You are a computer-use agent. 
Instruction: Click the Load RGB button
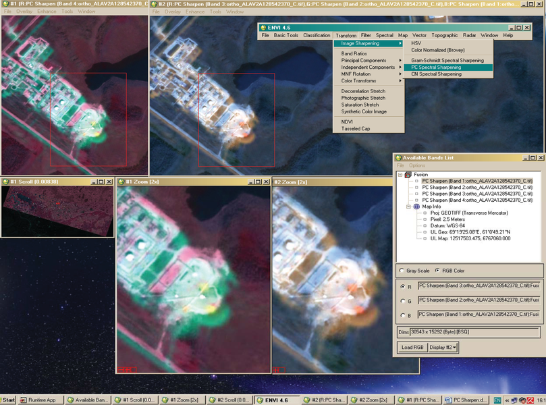411,348
